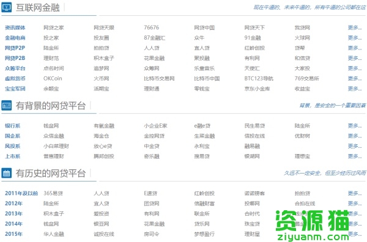This screenshot has height=242, width=367.
Task: Open the BTC123导航 link
Action: point(259,79)
